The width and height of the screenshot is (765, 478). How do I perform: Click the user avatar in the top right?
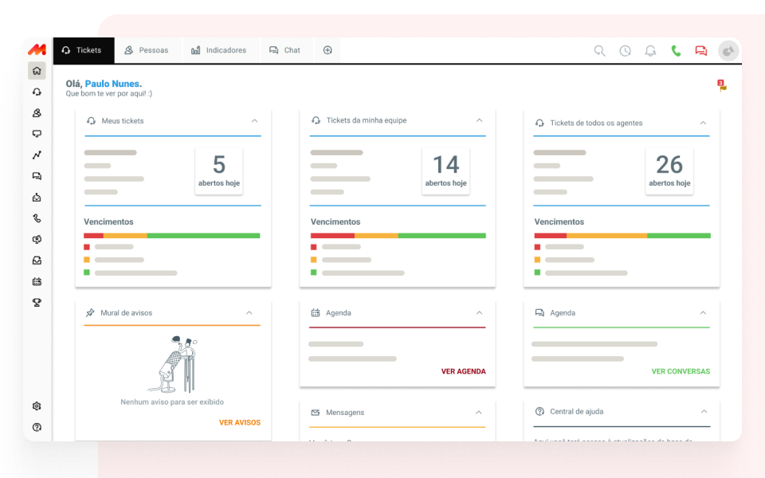coord(728,51)
